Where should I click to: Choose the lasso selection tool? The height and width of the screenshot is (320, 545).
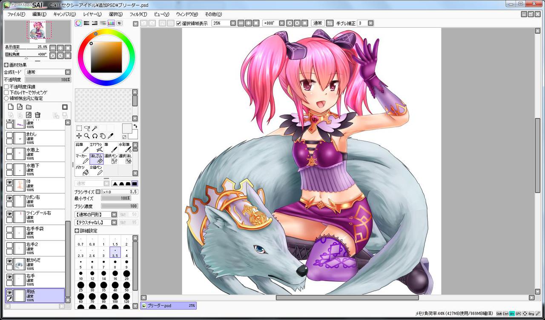87,128
